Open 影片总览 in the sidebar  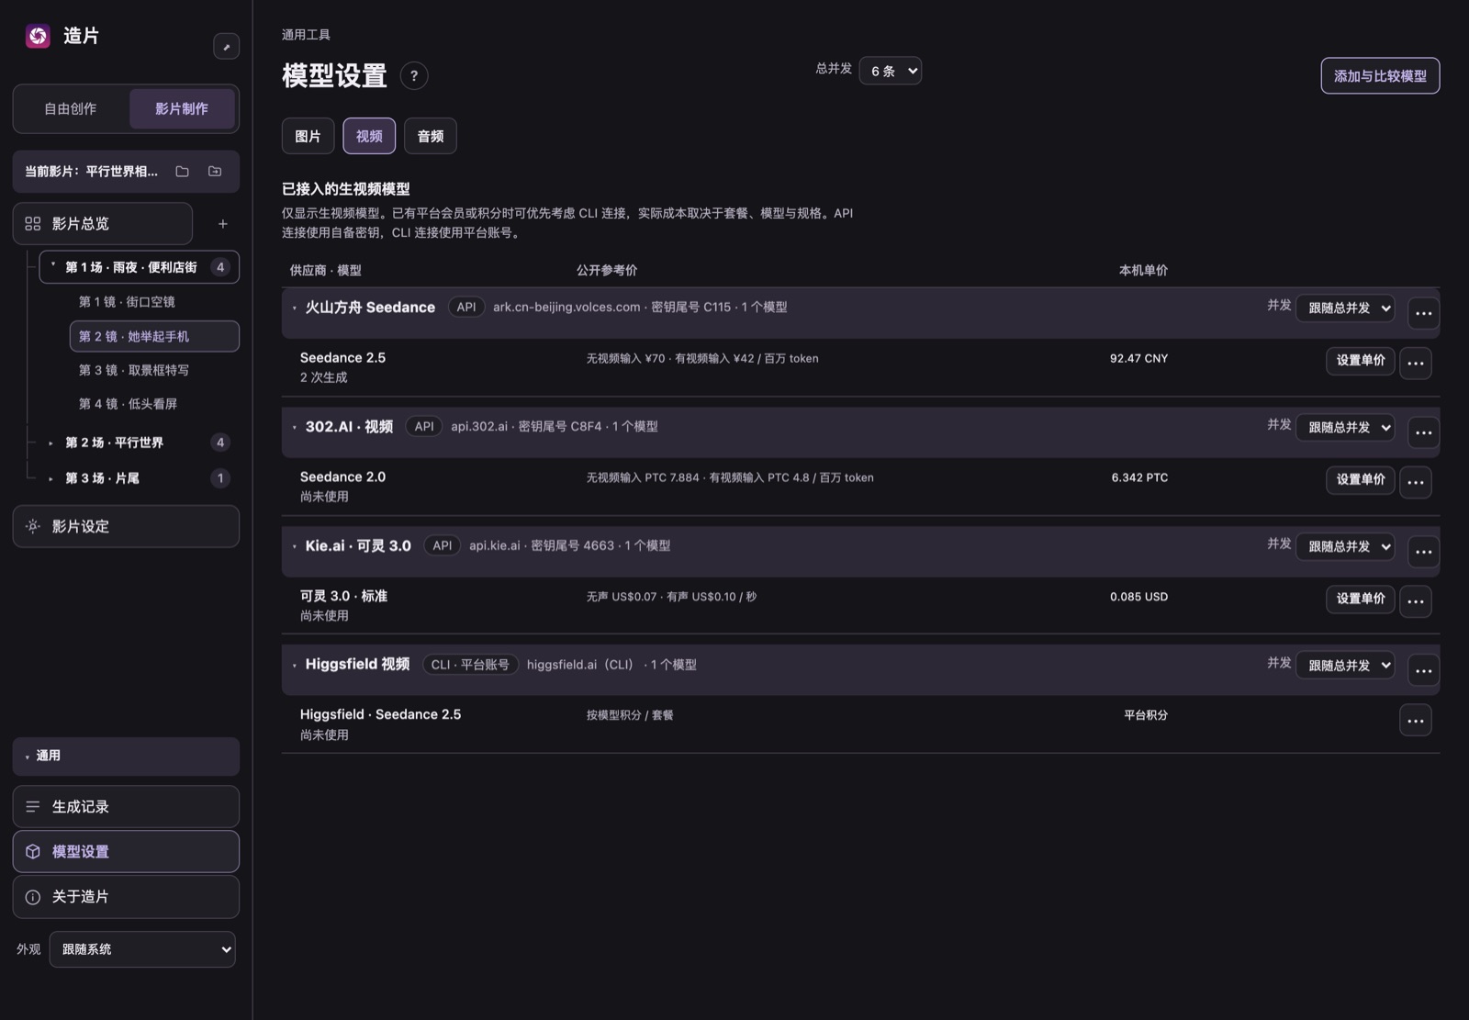pyautogui.click(x=103, y=224)
